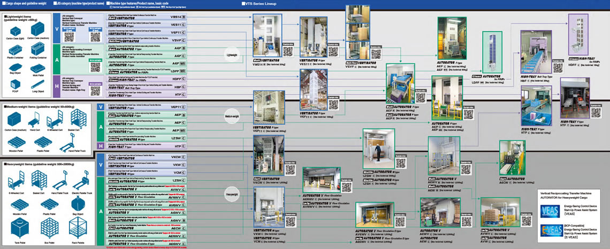Click the VCM VERTIRATOR M type row

pyautogui.click(x=147, y=173)
